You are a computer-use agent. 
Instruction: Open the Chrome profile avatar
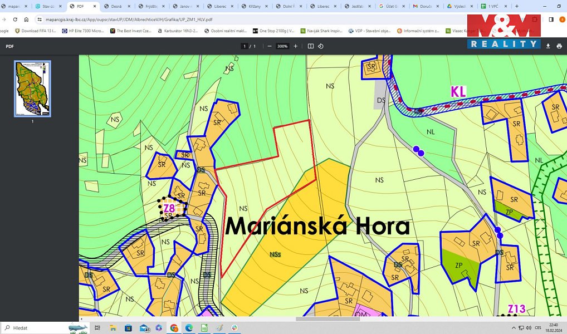(562, 19)
